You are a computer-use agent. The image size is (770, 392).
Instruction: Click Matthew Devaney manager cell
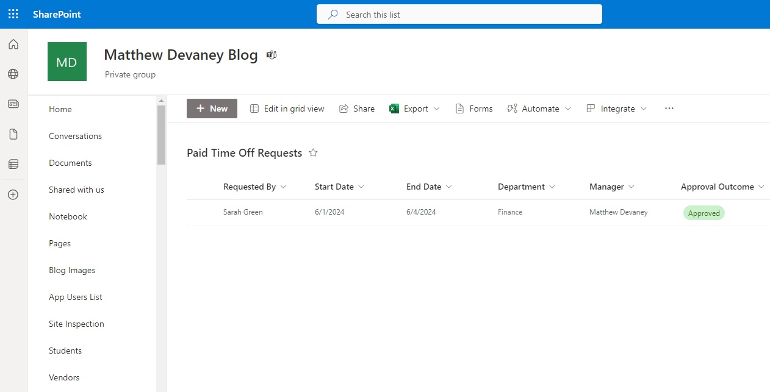pyautogui.click(x=619, y=212)
